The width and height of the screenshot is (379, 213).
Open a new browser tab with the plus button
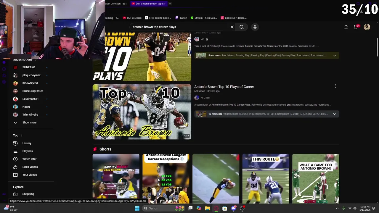(170, 4)
